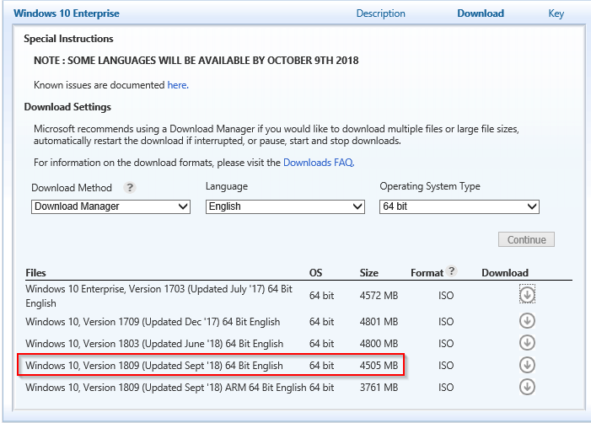
Task: Download the Version 1803 June '18 ISO
Action: [527, 343]
